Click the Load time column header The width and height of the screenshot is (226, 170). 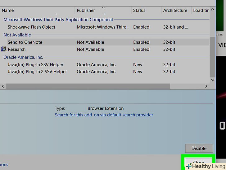(201, 10)
